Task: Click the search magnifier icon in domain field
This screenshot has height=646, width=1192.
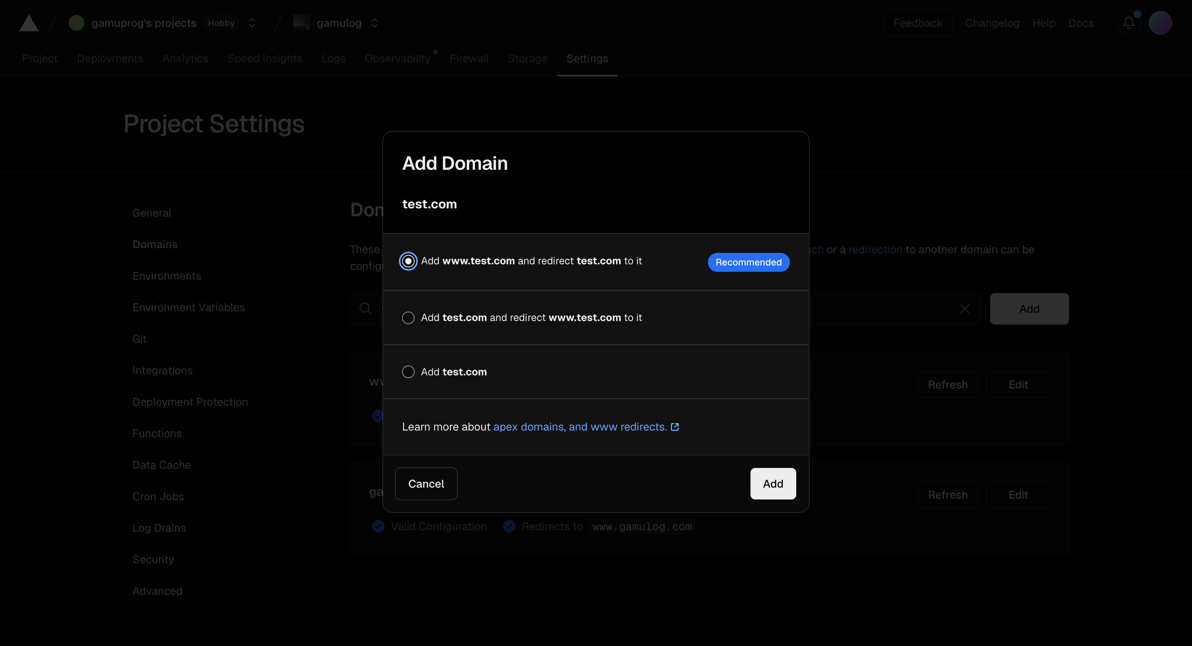Action: (x=365, y=308)
